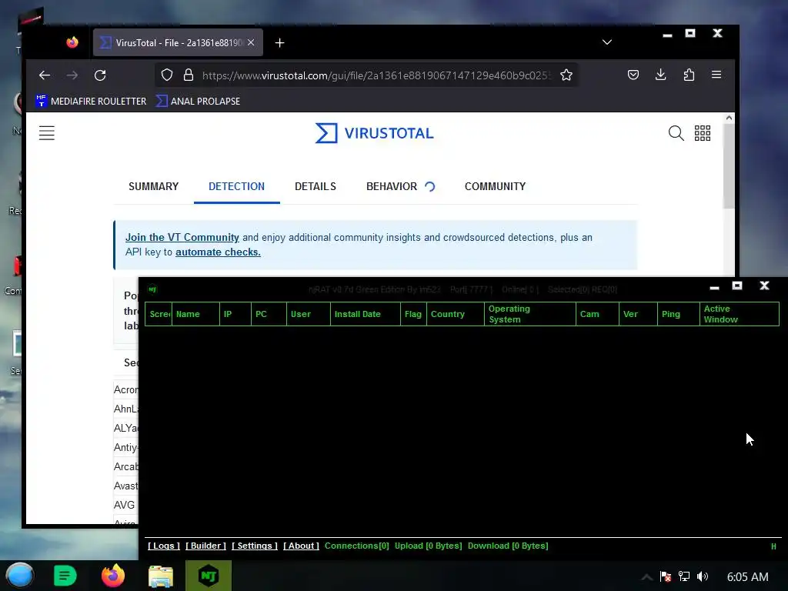
Task: Open the Firefox downloads panel
Action: tap(661, 75)
